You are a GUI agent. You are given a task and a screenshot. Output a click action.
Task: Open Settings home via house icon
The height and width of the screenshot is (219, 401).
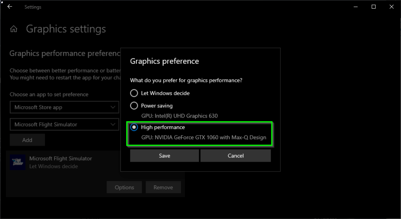point(14,29)
